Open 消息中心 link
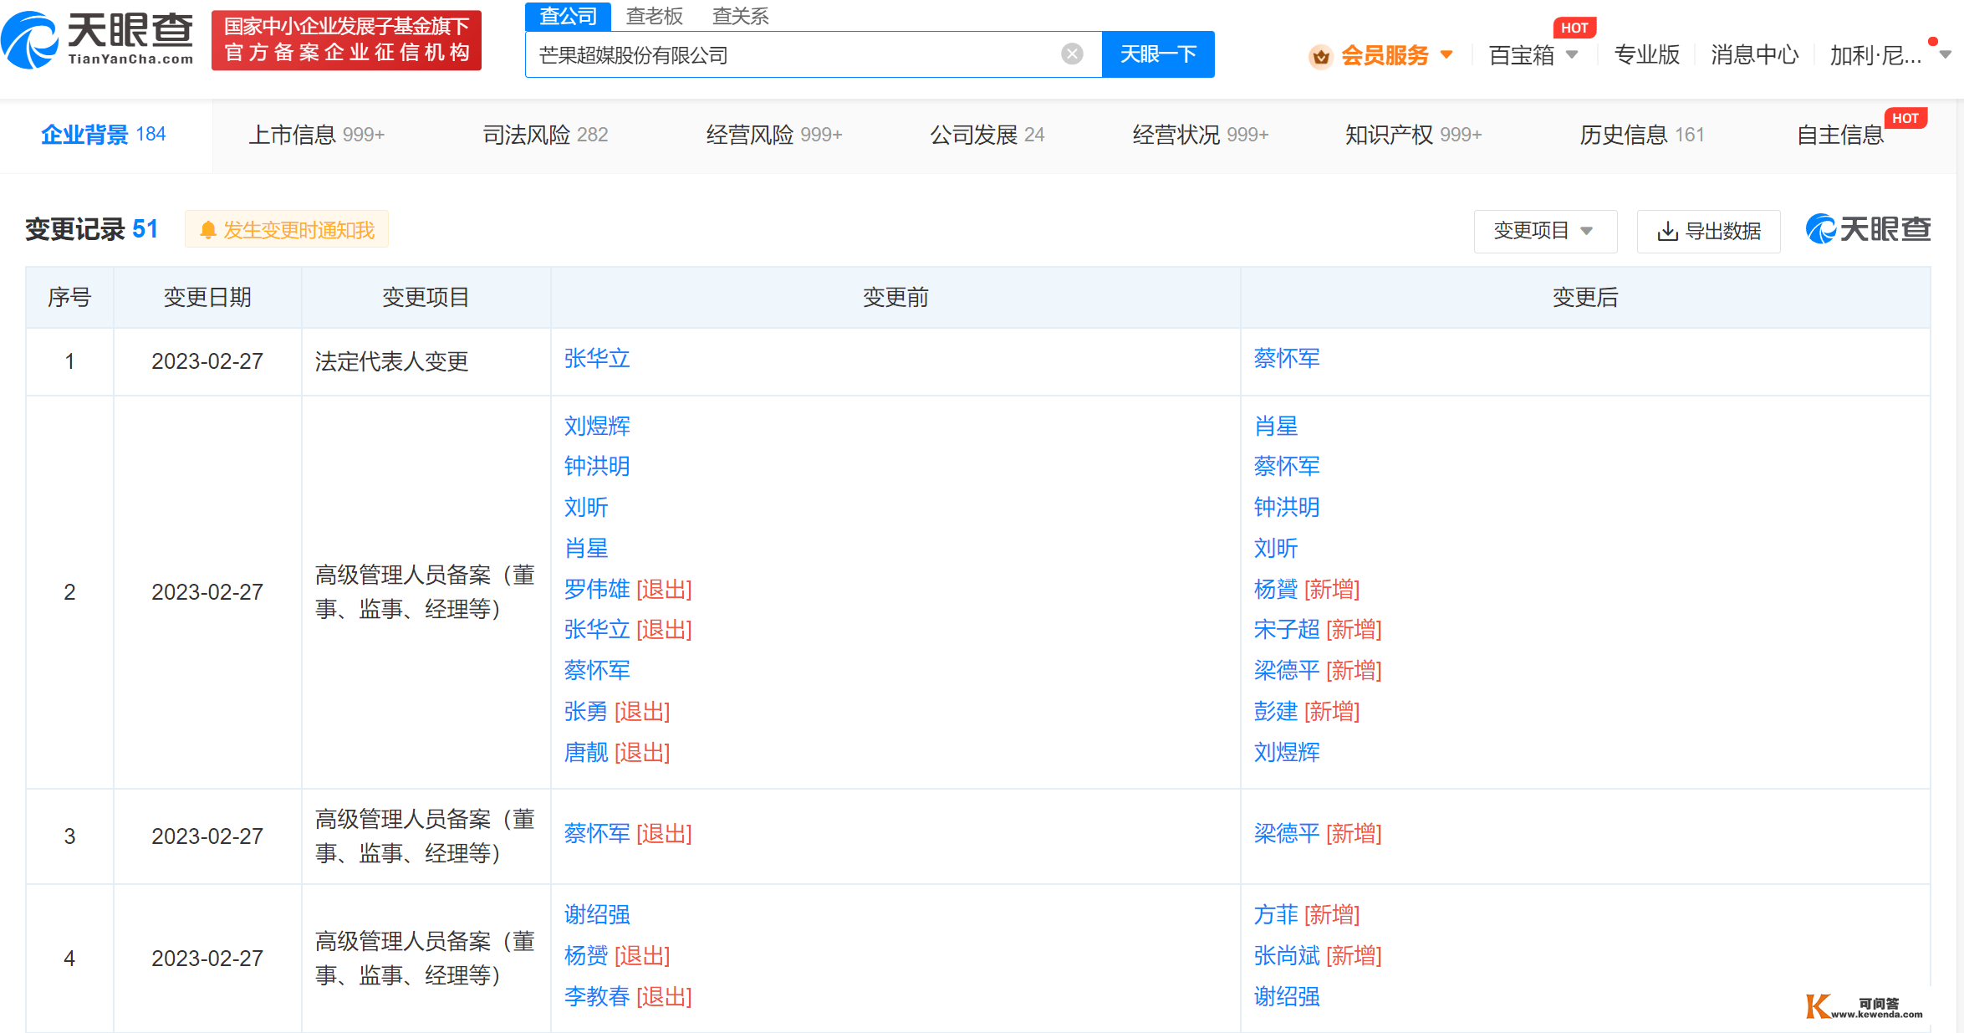 pyautogui.click(x=1754, y=55)
